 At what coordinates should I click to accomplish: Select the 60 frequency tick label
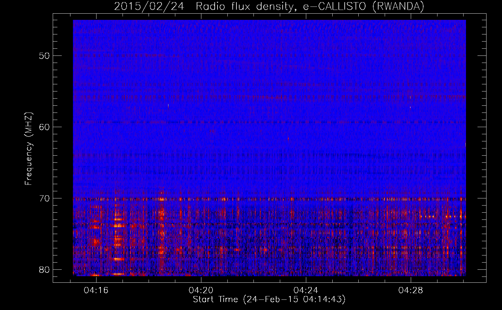click(45, 127)
